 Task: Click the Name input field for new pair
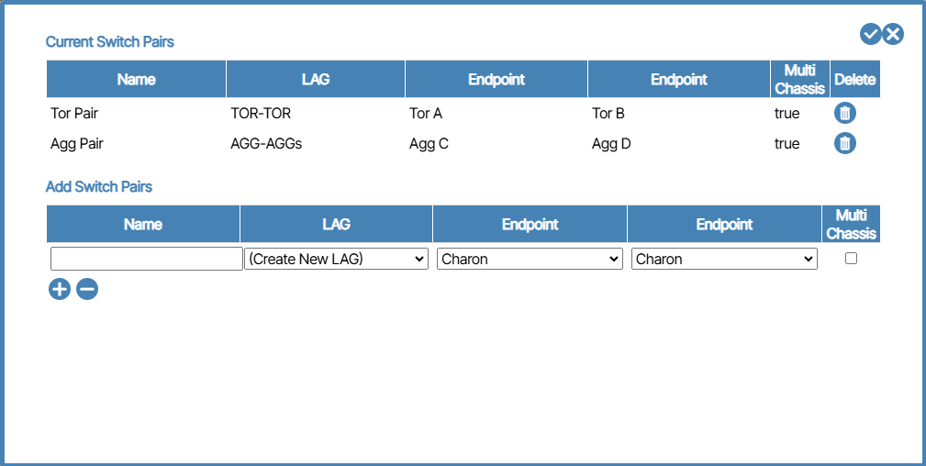pos(146,259)
